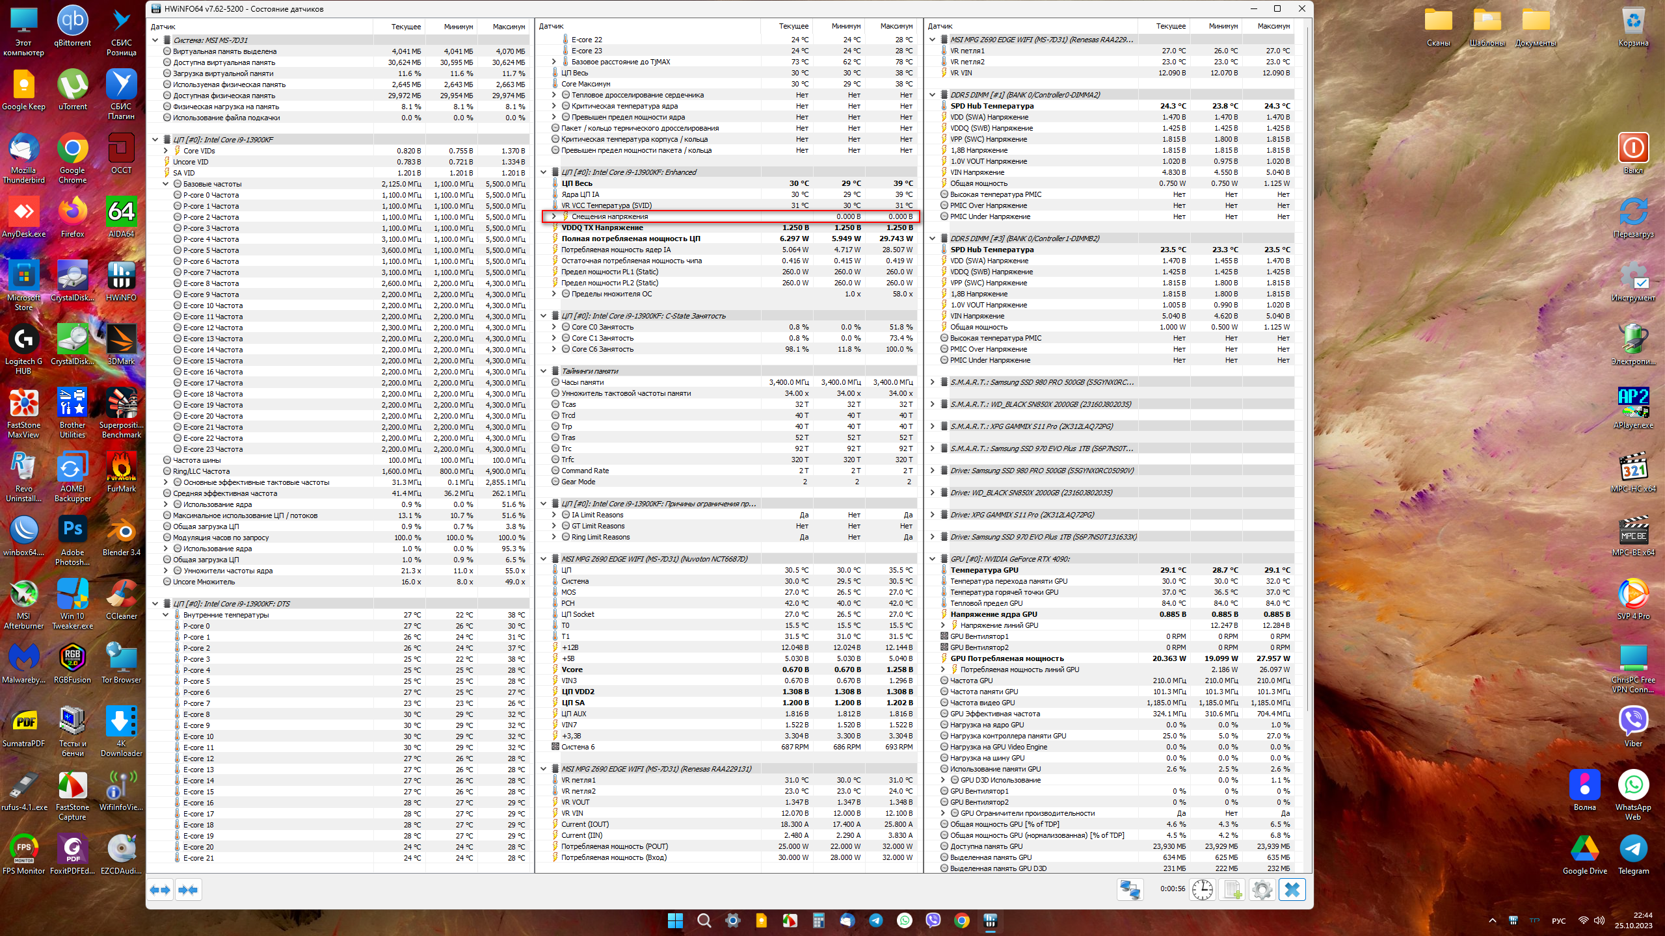Expand S.M.A.R.T. WD_BLACK SN850X section
The width and height of the screenshot is (1665, 936).
(x=932, y=404)
